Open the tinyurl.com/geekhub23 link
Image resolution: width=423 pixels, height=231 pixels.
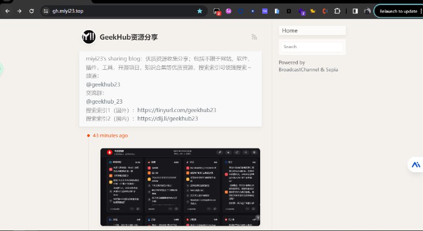pyautogui.click(x=177, y=110)
